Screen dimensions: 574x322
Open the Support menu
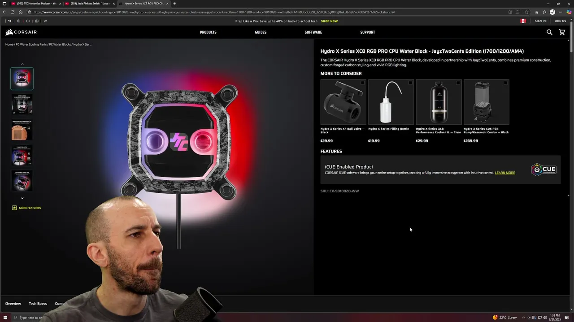tap(368, 32)
